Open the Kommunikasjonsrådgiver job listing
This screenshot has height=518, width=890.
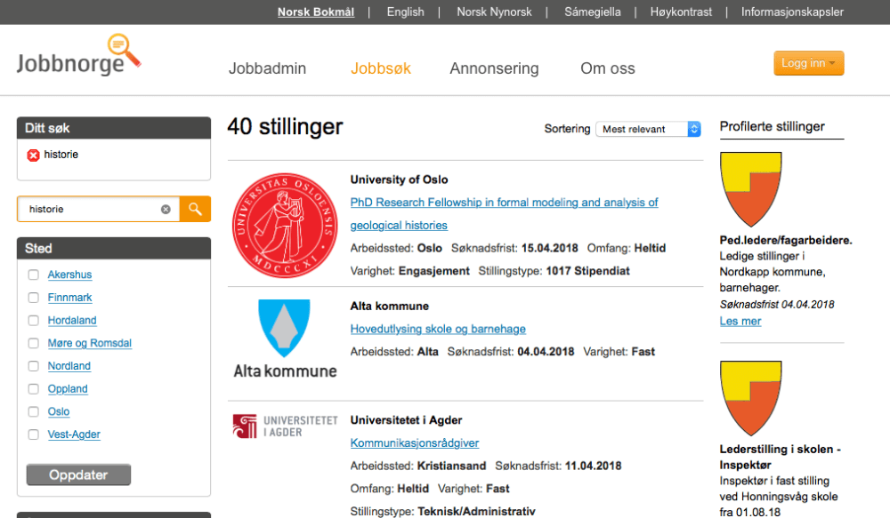(x=415, y=442)
